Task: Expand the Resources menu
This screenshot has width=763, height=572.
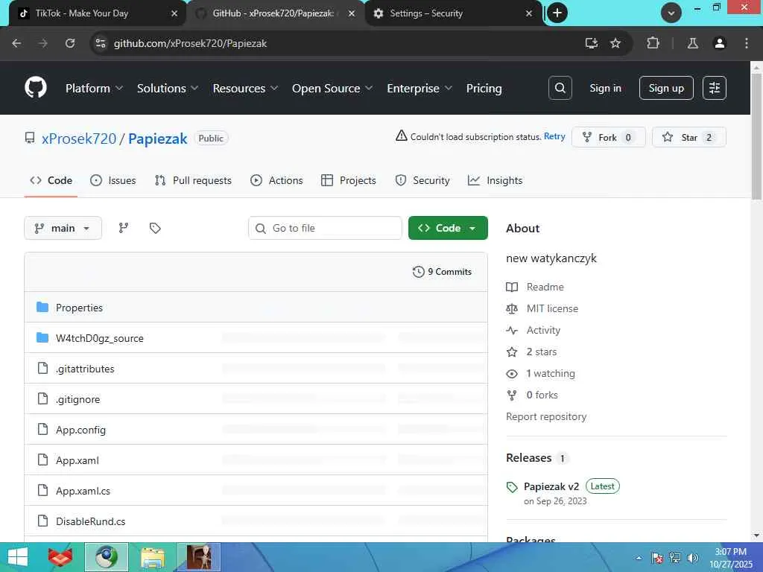Action: [246, 88]
